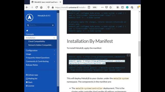The image size is (165, 92).
Task: Click the Installation By Manifest heading
Action: point(90,41)
